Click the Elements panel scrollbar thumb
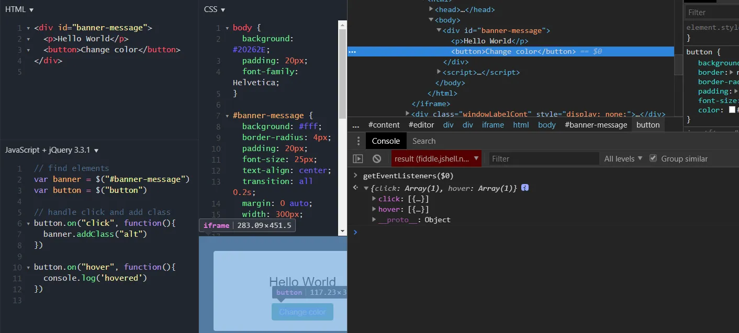Viewport: 739px width, 333px height. [x=678, y=65]
